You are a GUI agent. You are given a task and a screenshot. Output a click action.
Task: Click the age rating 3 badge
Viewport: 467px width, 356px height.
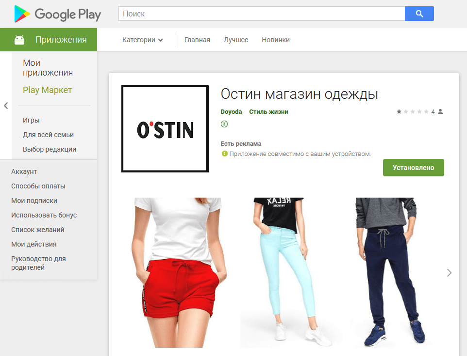pos(224,124)
